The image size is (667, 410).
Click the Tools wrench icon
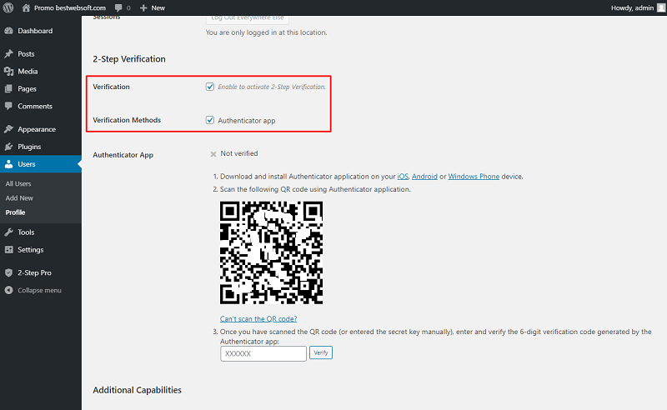[x=8, y=232]
